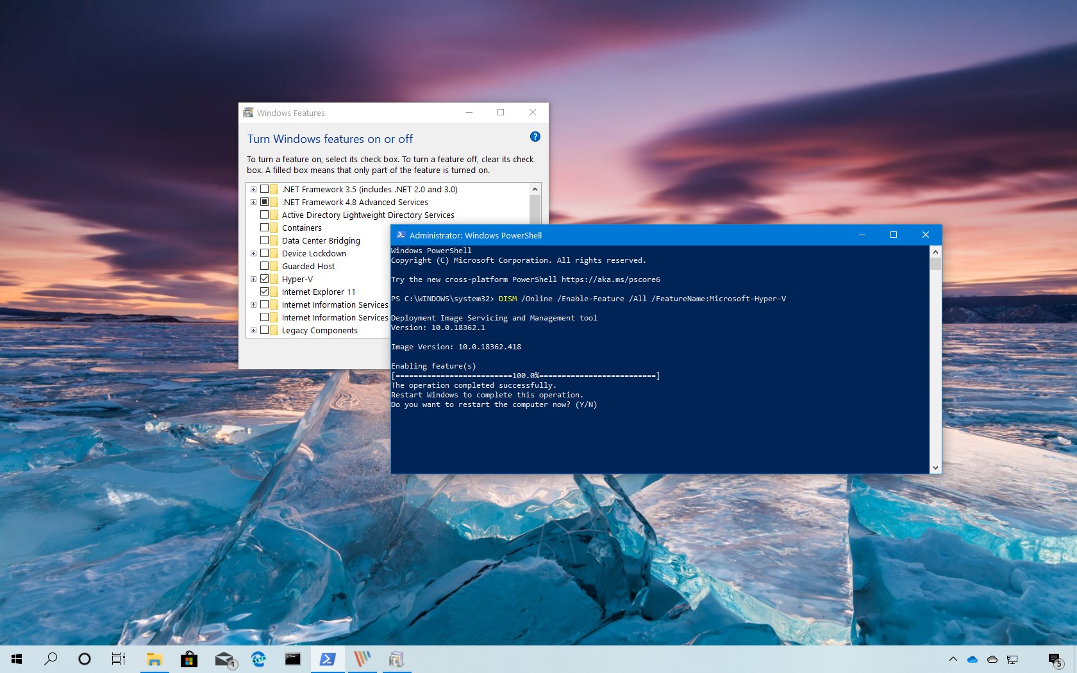Screen dimensions: 1077x673
Task: Open Task View from the taskbar
Action: (119, 660)
